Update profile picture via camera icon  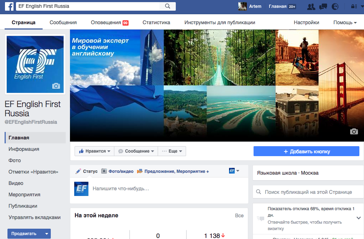[x=56, y=86]
